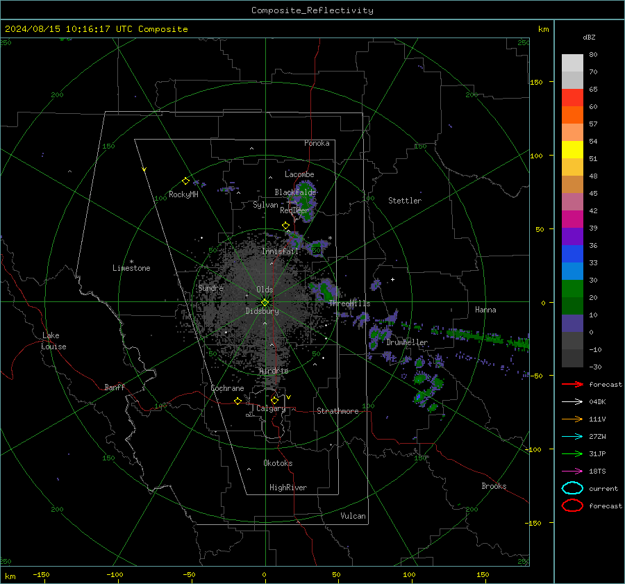This screenshot has width=625, height=584.
Task: Click the green echo band below Hanna
Action: coord(489,339)
